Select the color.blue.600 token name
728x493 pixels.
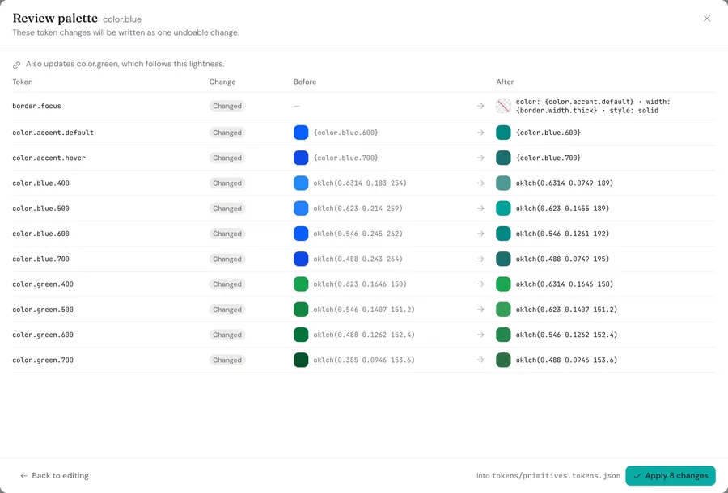(x=41, y=234)
